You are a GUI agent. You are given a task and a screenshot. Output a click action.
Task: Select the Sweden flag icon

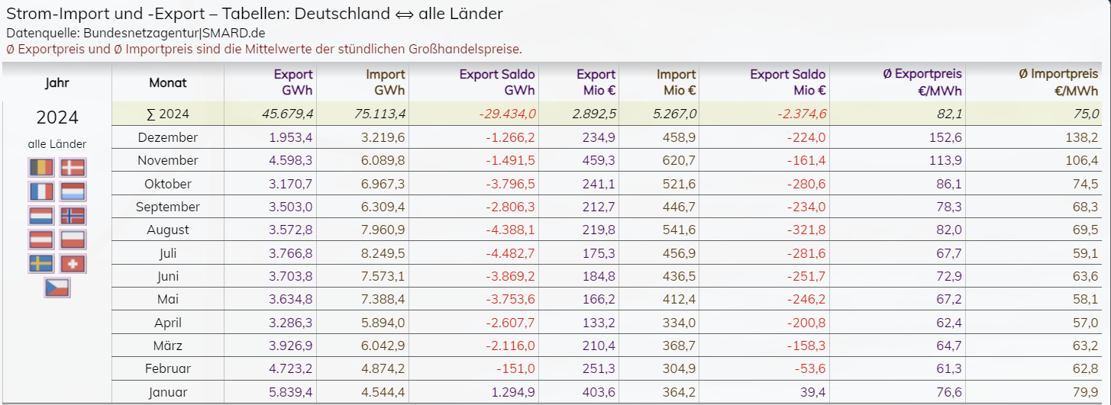point(41,264)
